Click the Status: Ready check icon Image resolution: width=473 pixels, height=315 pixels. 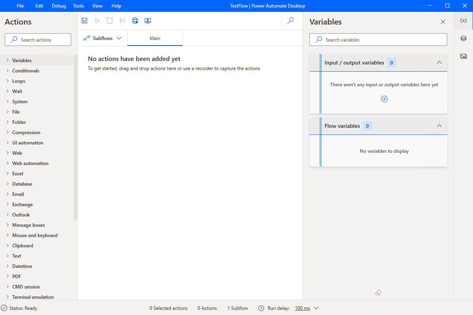4,308
